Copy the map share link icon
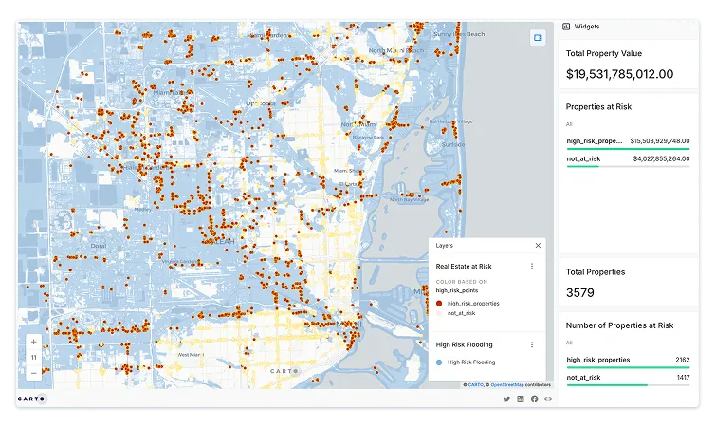715x427 pixels. point(548,399)
